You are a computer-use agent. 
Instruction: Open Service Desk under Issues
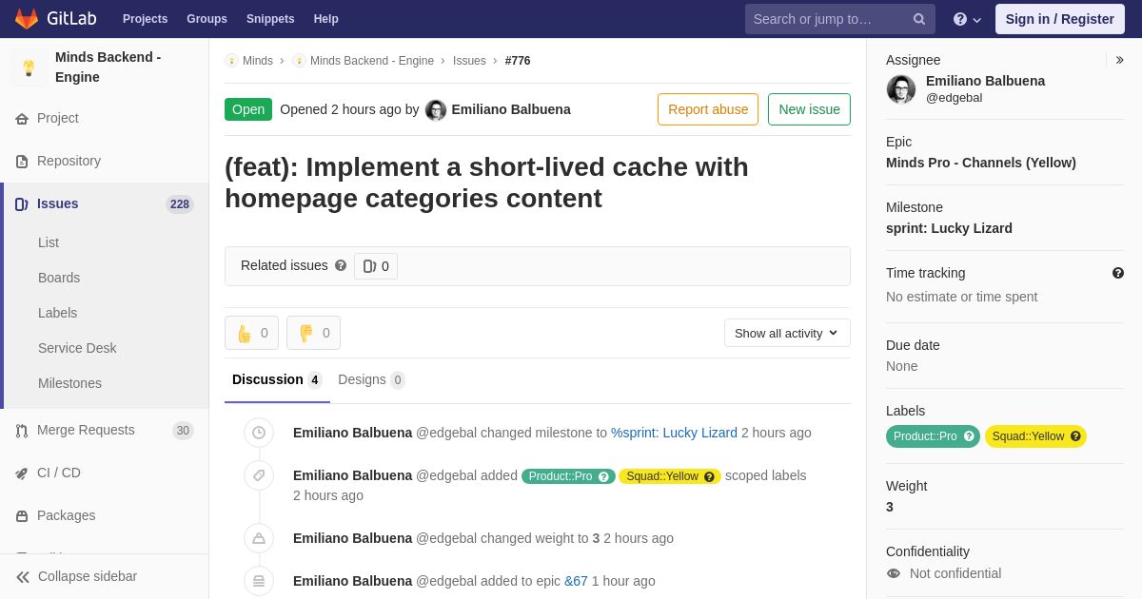[x=77, y=348]
